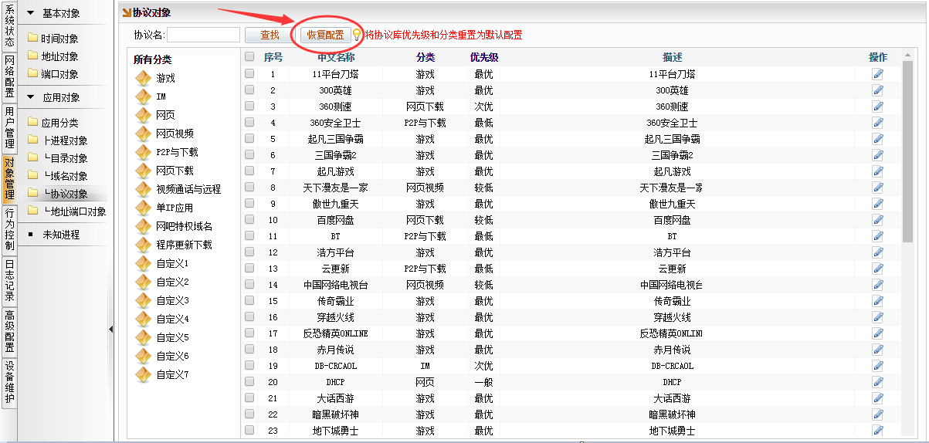Image resolution: width=929 pixels, height=443 pixels.
Task: Select the 单IP应用 category icon
Action: pos(143,208)
